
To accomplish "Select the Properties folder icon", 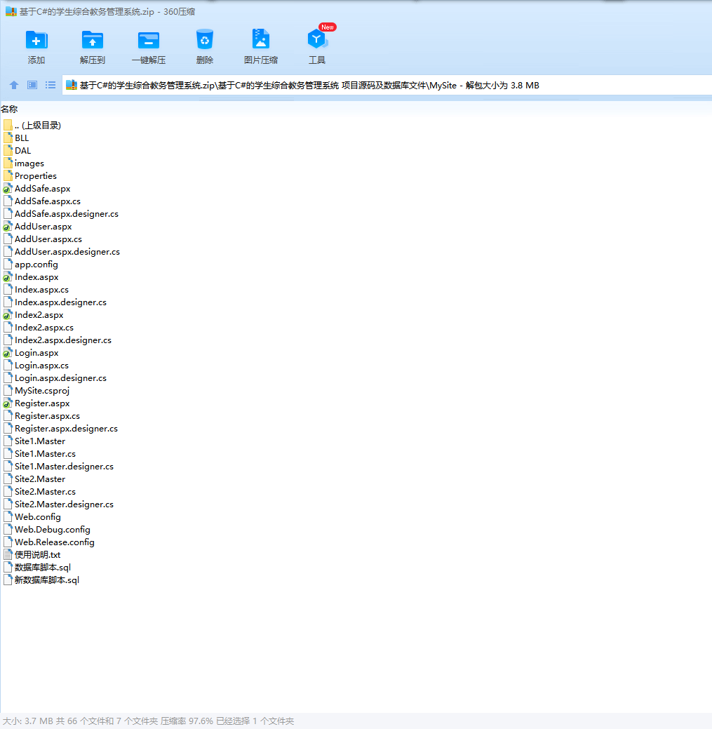I will pos(8,175).
